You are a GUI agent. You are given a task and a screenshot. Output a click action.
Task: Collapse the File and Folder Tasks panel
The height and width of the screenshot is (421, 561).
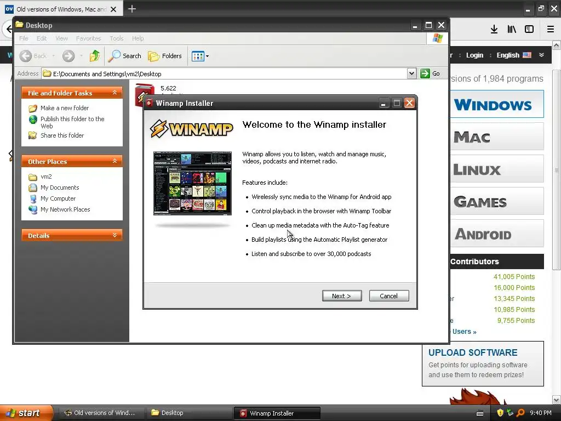(115, 93)
